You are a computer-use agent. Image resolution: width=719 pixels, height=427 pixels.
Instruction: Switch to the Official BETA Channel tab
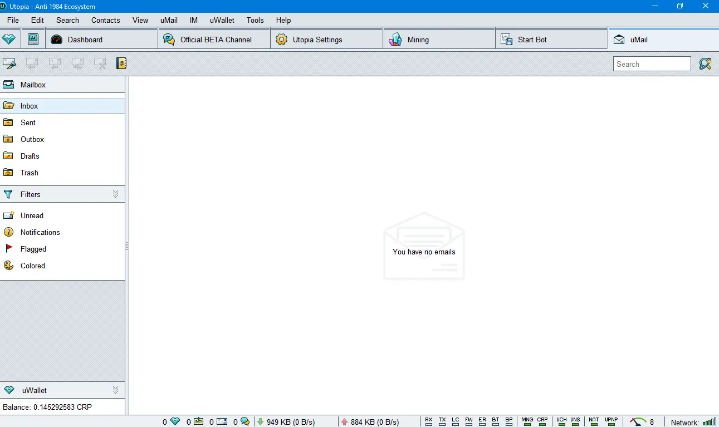pos(214,40)
